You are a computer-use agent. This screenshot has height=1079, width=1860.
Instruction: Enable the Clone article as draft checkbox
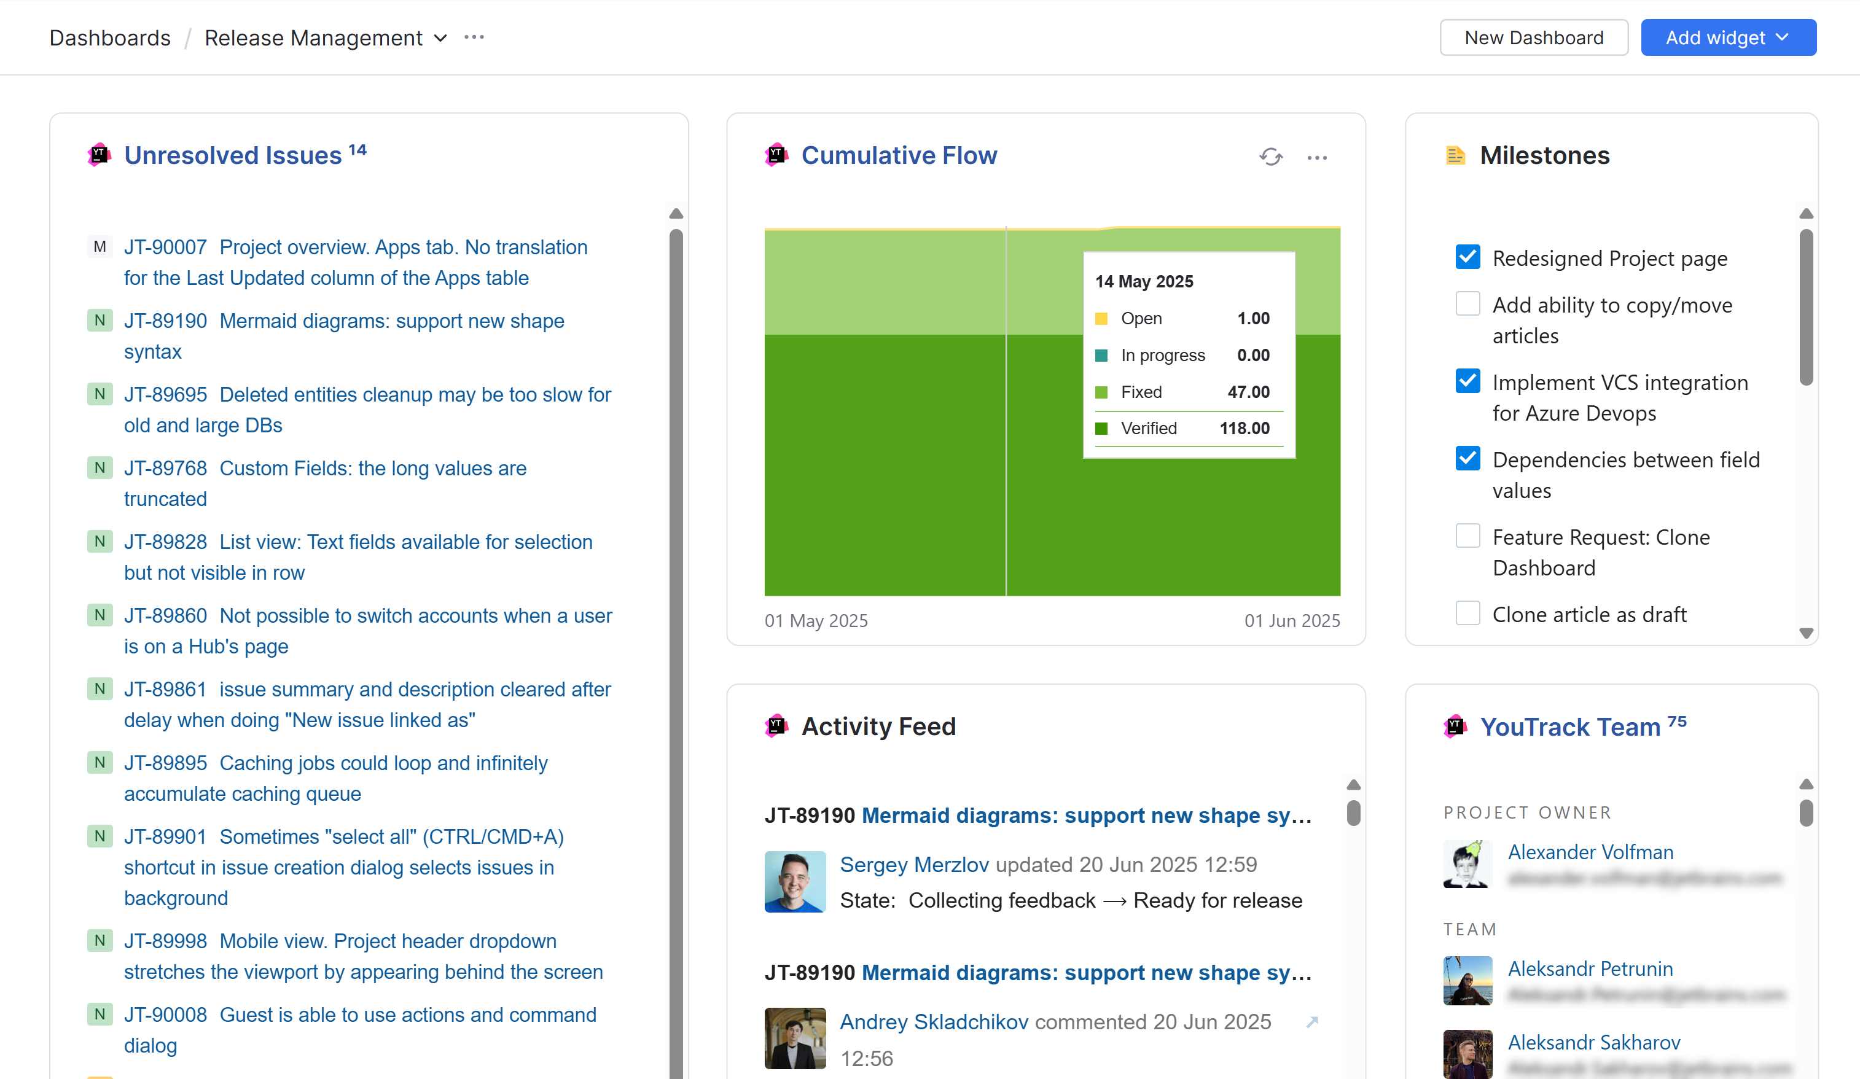(x=1467, y=612)
